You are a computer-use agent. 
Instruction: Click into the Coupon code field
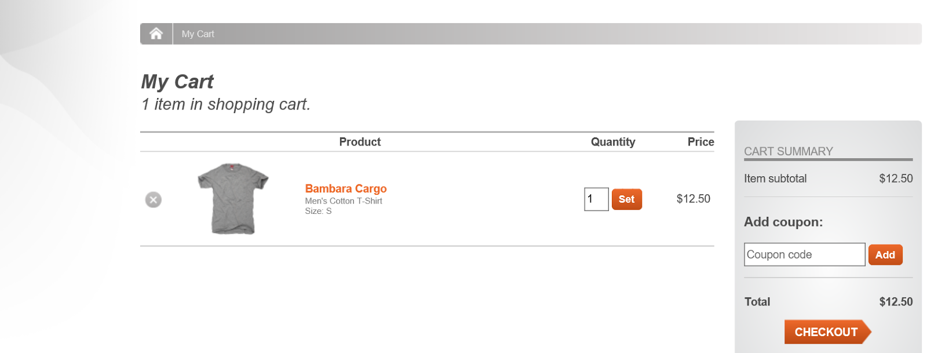click(x=804, y=254)
